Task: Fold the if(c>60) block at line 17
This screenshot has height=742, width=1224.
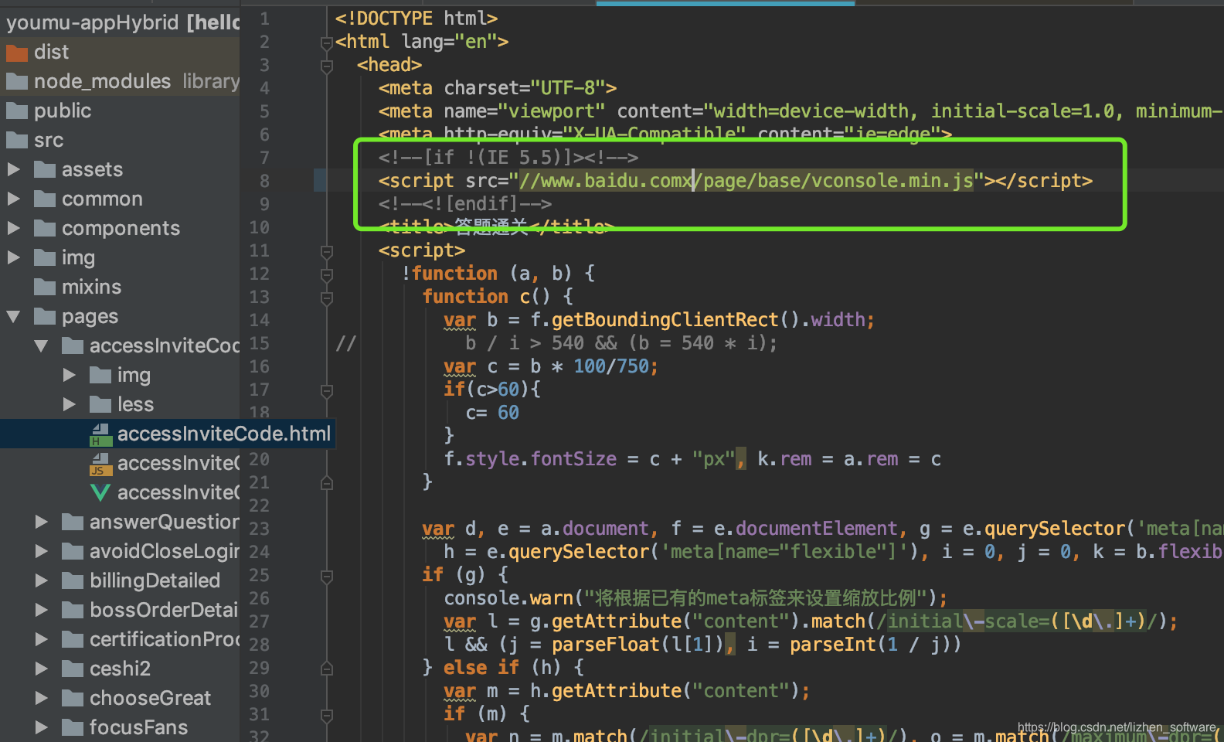Action: [327, 391]
